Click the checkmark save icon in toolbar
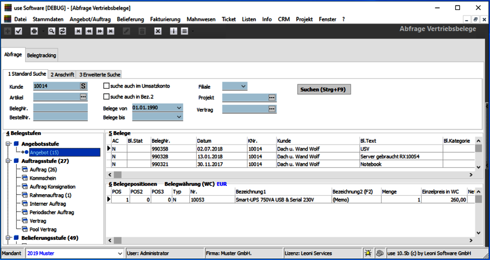Screen dimensions: 490x260 pyautogui.click(x=18, y=31)
